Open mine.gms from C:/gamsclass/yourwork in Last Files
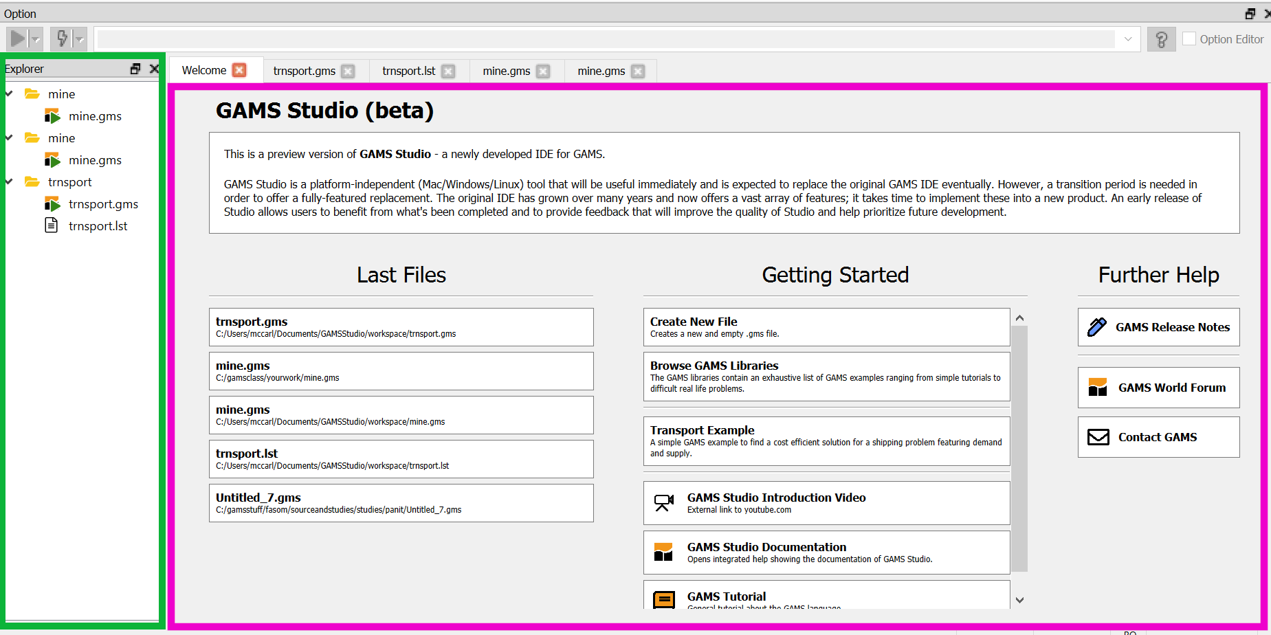 point(401,371)
